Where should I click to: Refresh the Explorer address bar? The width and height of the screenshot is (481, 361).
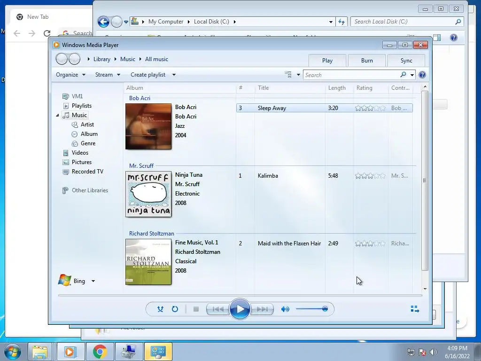341,22
